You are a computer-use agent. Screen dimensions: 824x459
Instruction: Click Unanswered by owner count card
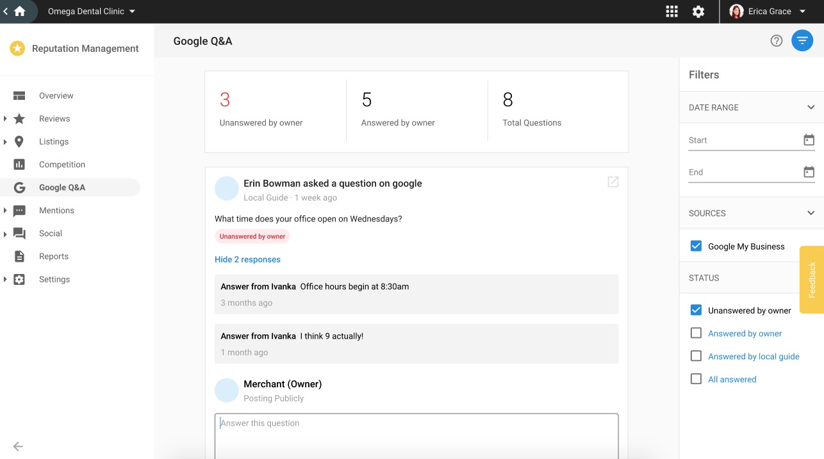(x=276, y=111)
